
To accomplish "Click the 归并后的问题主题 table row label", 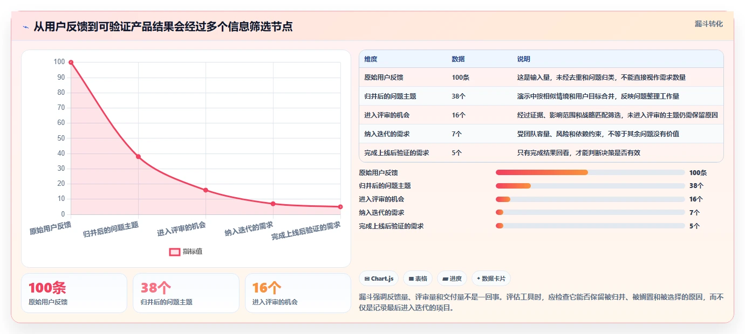I will (390, 96).
